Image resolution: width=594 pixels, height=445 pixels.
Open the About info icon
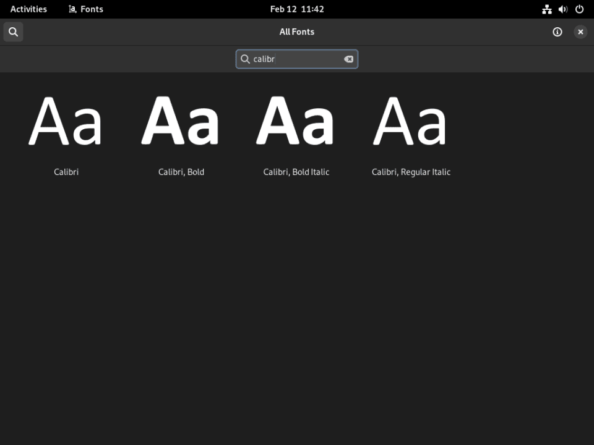(x=557, y=32)
